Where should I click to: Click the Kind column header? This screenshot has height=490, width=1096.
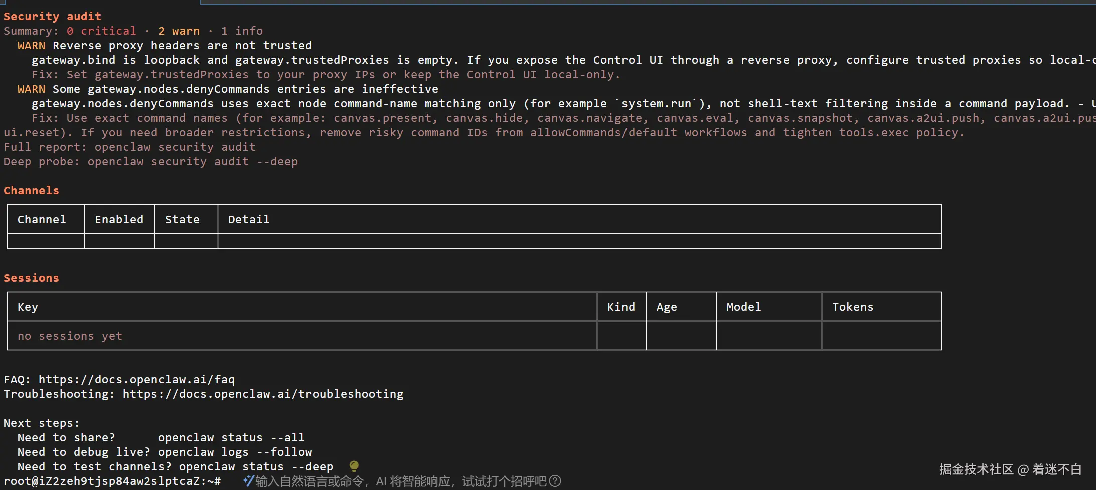pos(621,307)
